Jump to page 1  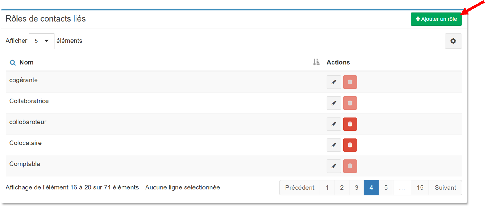pyautogui.click(x=327, y=188)
